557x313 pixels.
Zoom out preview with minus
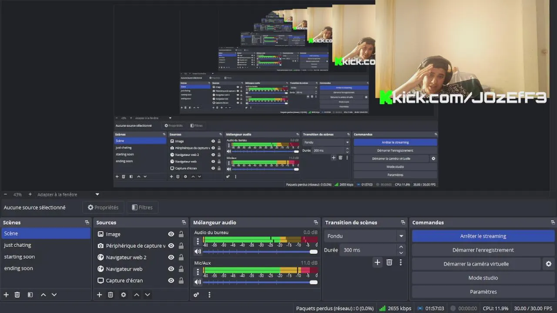tap(5, 194)
